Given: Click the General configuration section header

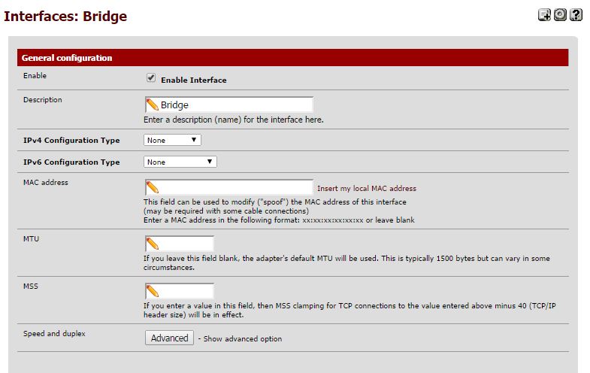Looking at the screenshot, I should click(292, 58).
